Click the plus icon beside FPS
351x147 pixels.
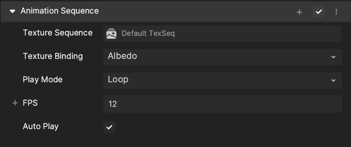pyautogui.click(x=15, y=103)
